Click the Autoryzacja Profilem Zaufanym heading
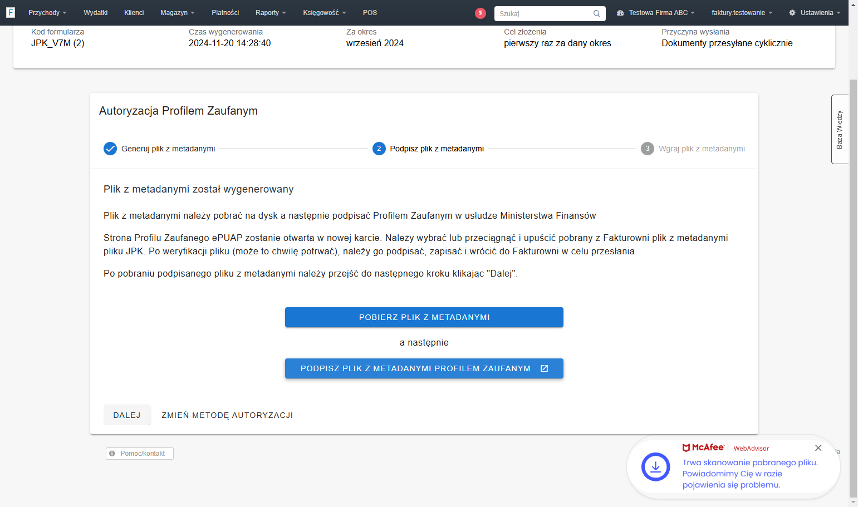 point(178,111)
